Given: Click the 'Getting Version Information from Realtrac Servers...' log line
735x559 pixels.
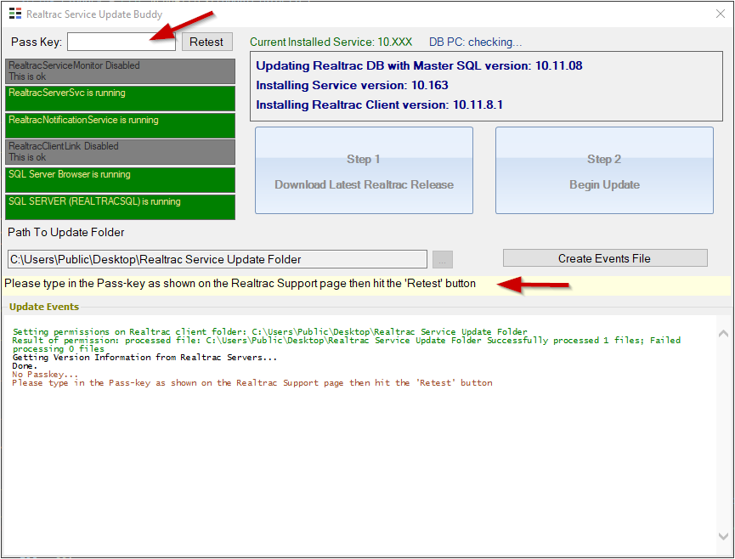Looking at the screenshot, I should (144, 358).
